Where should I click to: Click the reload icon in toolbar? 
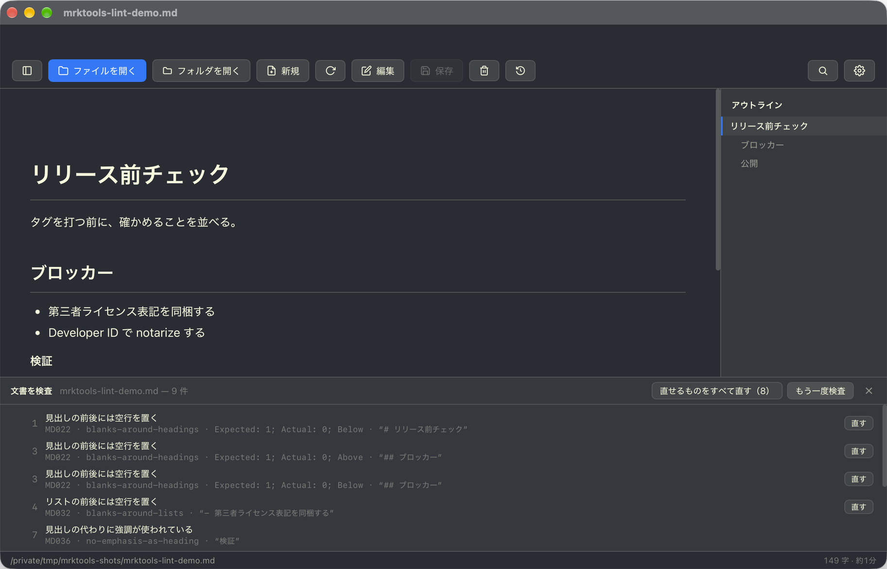330,71
